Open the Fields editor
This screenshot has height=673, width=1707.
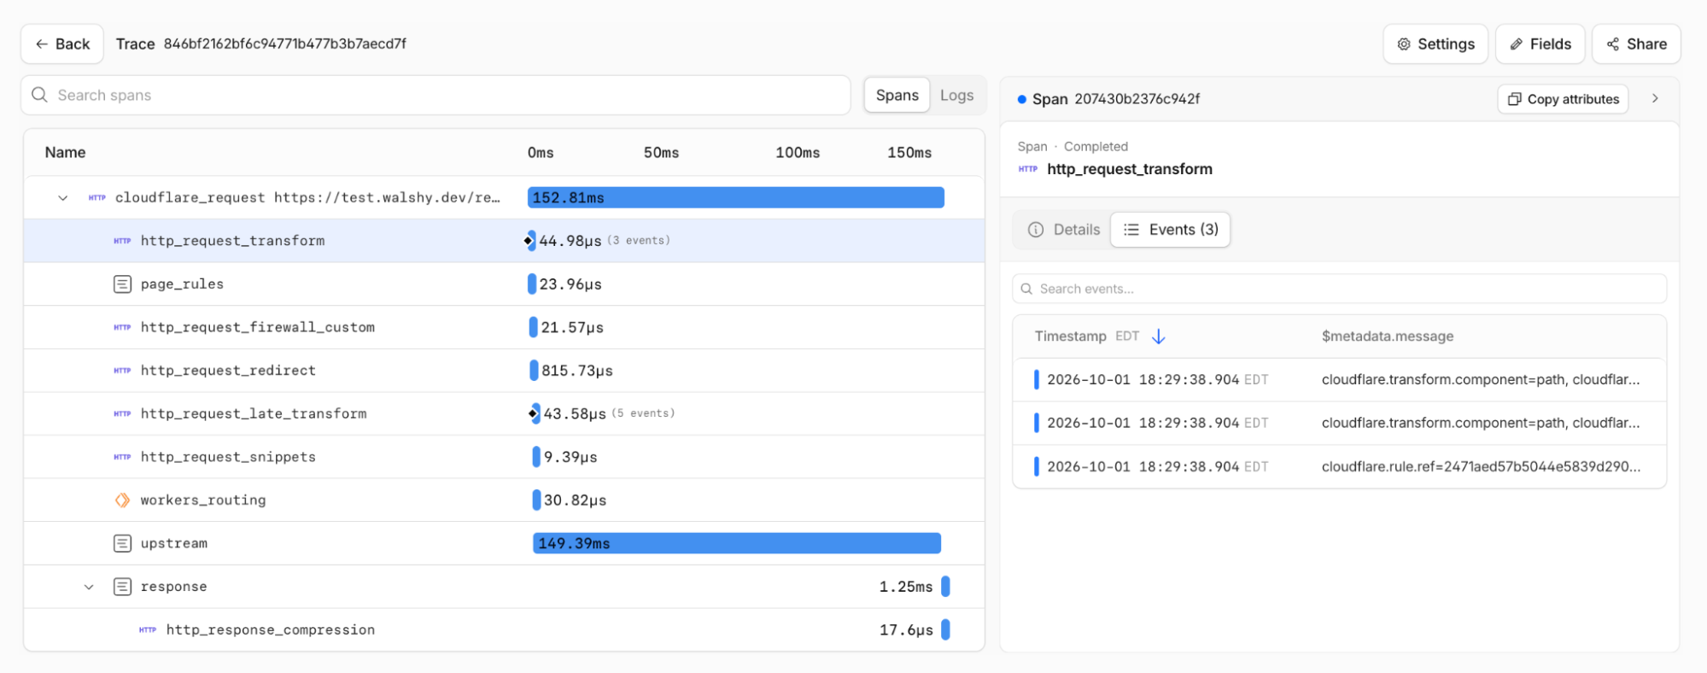coord(1540,44)
